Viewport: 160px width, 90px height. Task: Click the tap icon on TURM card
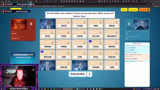pyautogui.click(x=116, y=64)
